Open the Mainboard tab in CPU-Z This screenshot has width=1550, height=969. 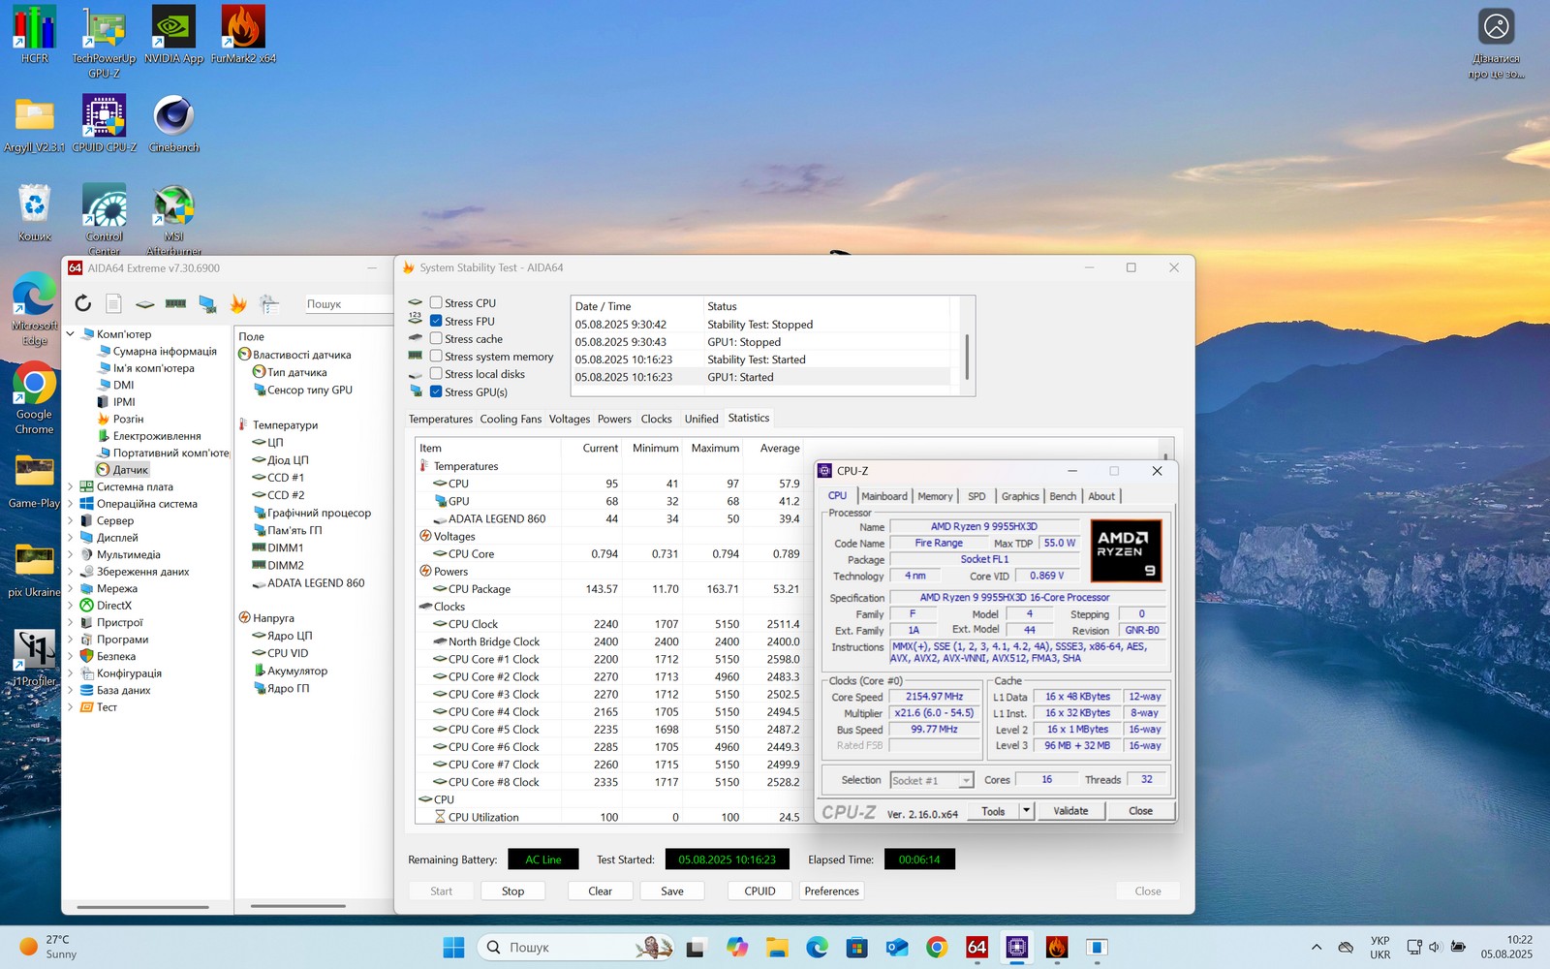(884, 496)
